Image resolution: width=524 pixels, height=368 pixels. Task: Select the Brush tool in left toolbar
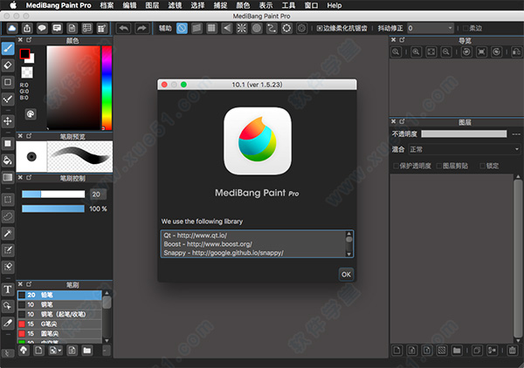coord(8,49)
